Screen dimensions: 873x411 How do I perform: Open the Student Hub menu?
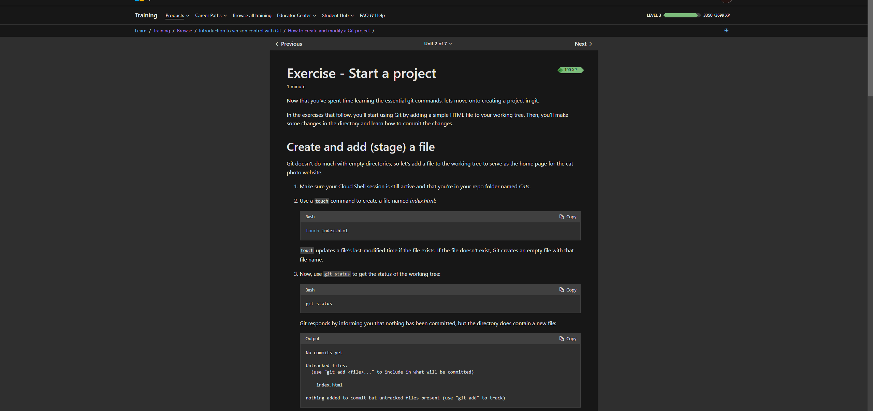click(x=338, y=16)
